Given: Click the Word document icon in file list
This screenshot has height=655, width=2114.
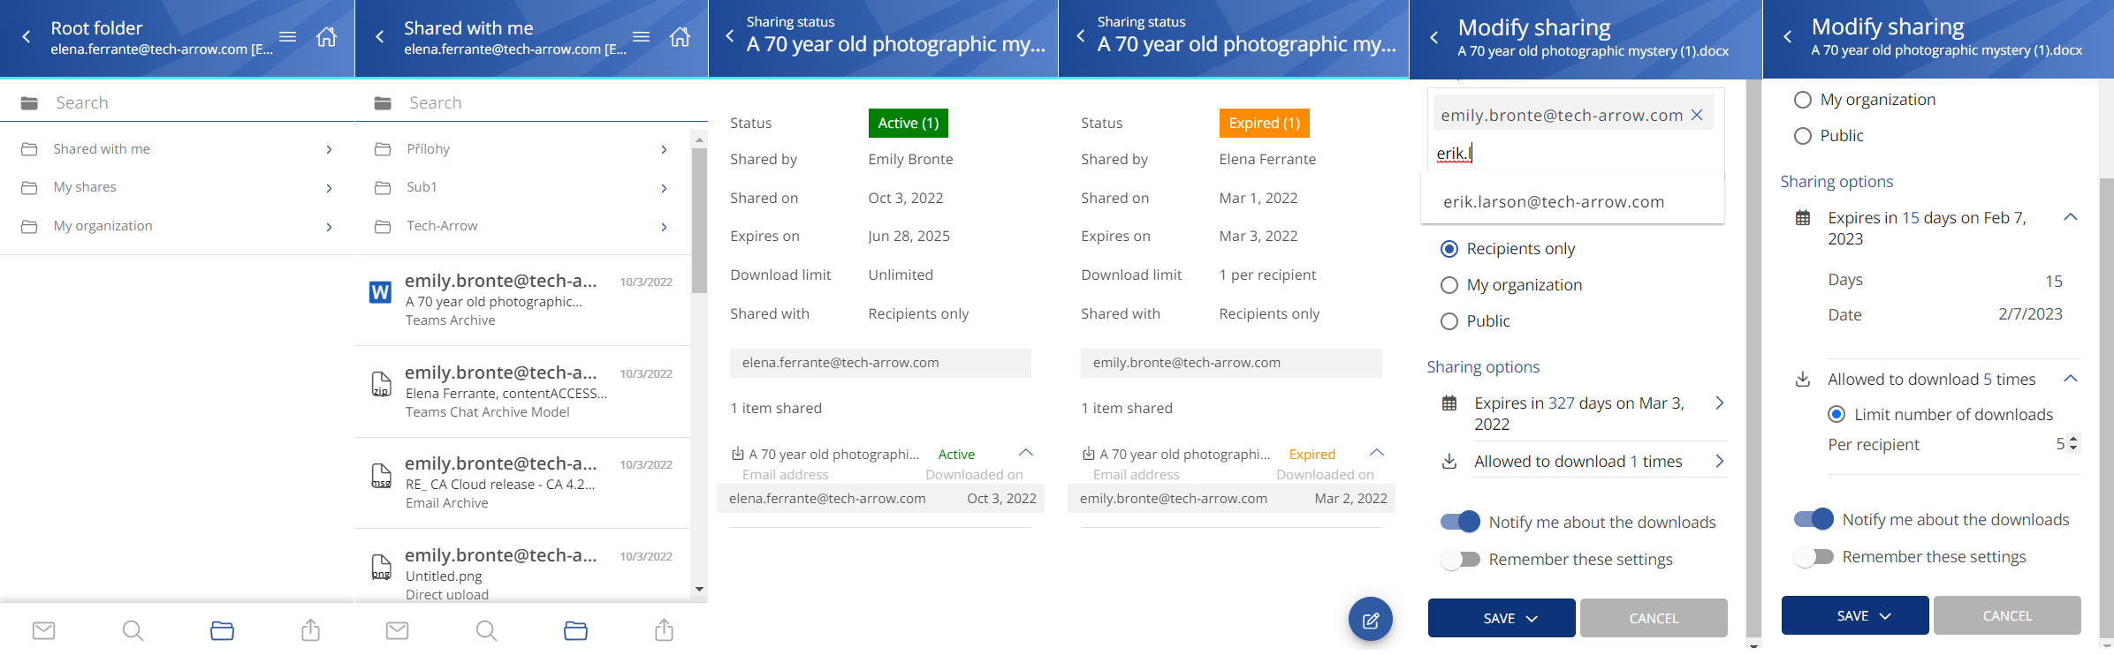Looking at the screenshot, I should 380,292.
